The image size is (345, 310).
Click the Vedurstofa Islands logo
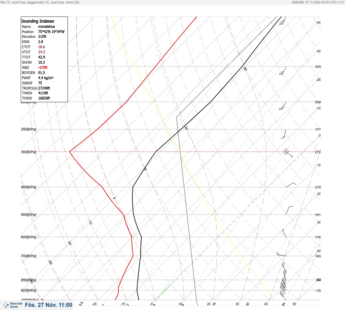point(12,305)
